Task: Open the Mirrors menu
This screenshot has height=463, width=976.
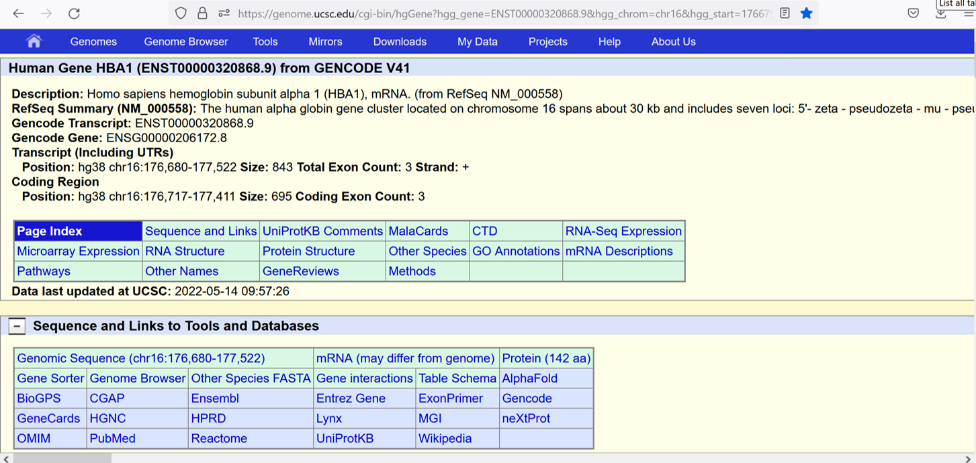Action: [326, 42]
